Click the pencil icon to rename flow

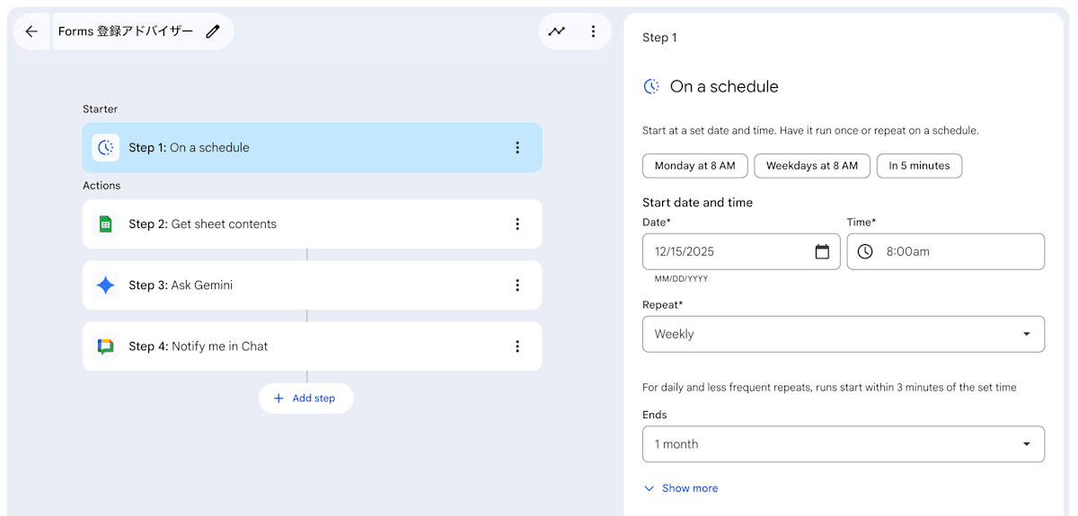(213, 31)
